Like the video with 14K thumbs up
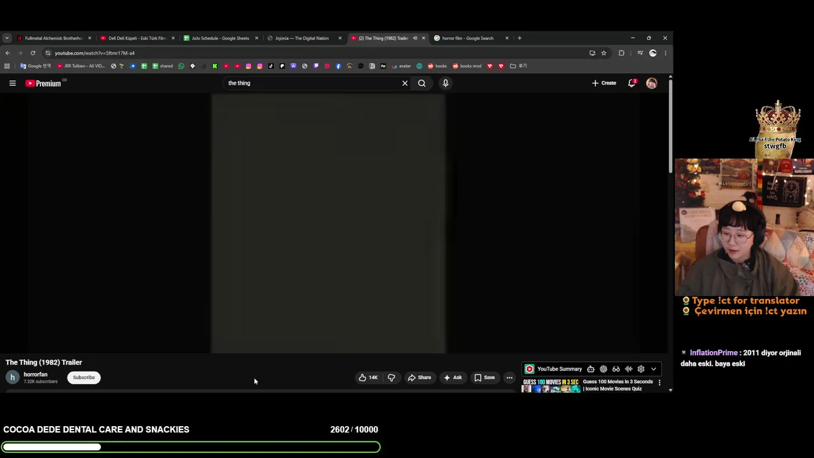This screenshot has width=814, height=458. pos(368,378)
